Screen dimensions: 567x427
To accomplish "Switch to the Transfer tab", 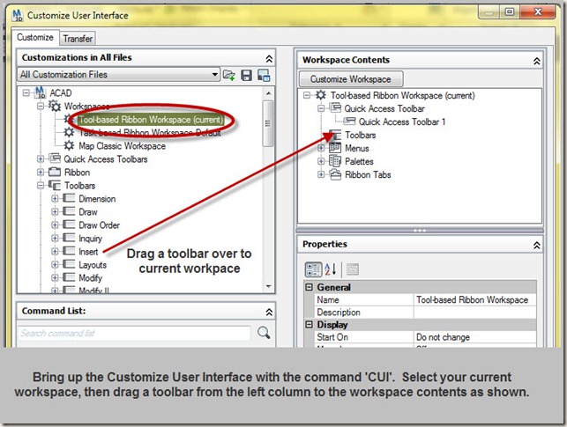I will pyautogui.click(x=78, y=39).
